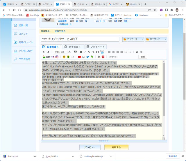Show hidden bookmarks with the chevron
Screen dimensions: 186x161
tap(160, 15)
